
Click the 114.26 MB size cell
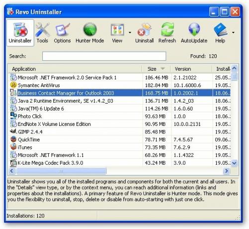click(x=157, y=109)
